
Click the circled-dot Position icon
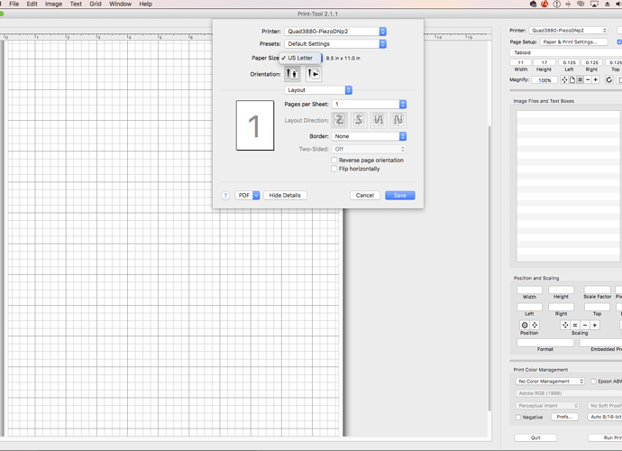525,325
